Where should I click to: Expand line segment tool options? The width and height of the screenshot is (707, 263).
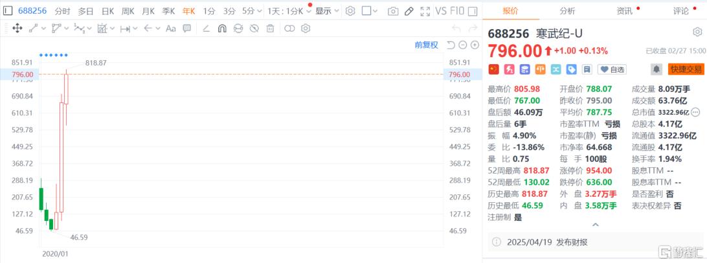pyautogui.click(x=43, y=29)
